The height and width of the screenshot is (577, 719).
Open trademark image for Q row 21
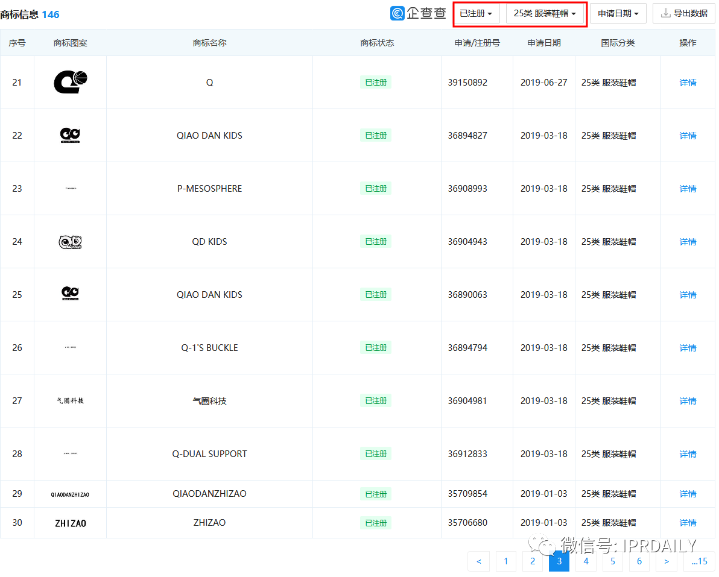(x=70, y=82)
